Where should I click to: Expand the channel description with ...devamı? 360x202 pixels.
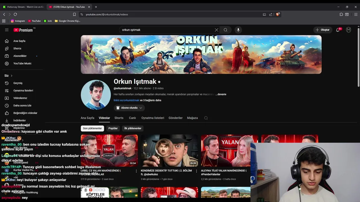pyautogui.click(x=221, y=94)
